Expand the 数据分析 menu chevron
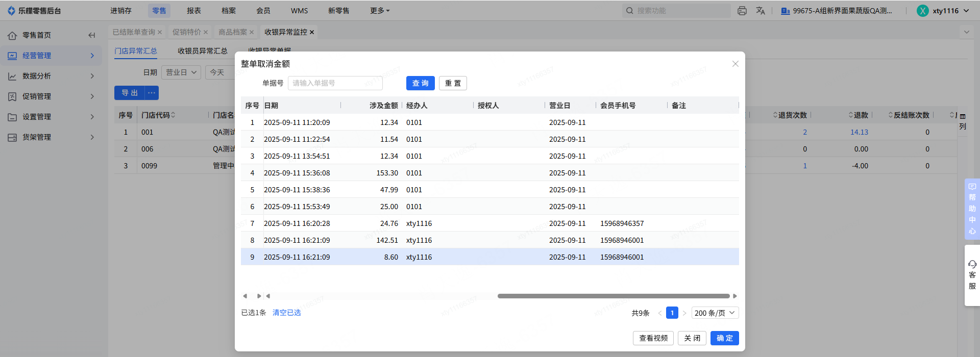 (92, 76)
